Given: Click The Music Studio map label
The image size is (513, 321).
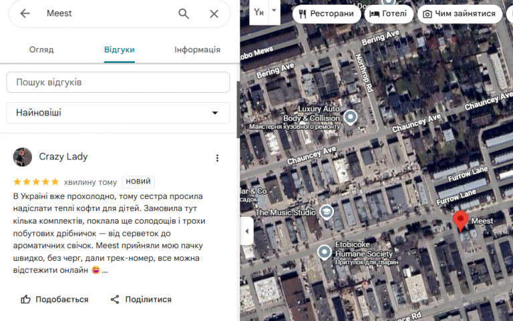Looking at the screenshot, I should tap(285, 212).
